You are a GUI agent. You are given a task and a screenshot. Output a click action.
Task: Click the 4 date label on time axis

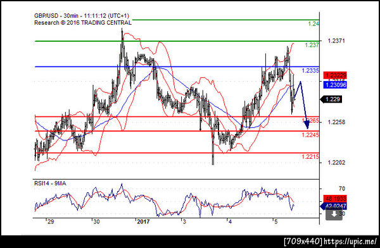(230, 221)
